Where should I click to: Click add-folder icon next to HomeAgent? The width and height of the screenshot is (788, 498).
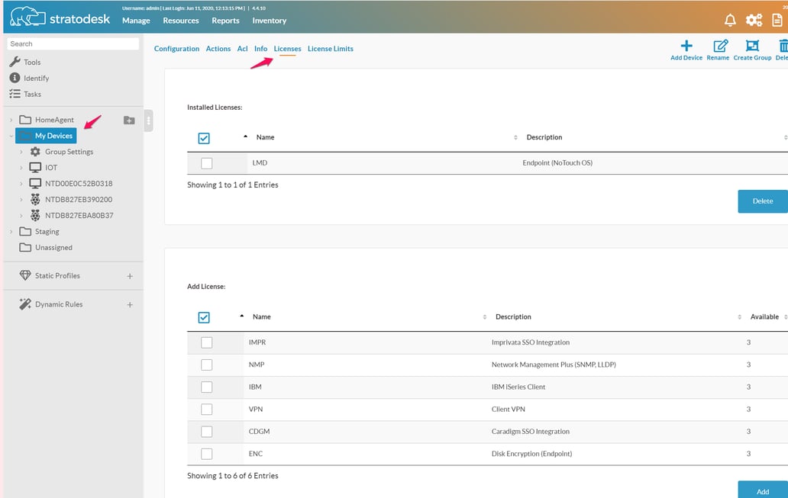point(129,120)
